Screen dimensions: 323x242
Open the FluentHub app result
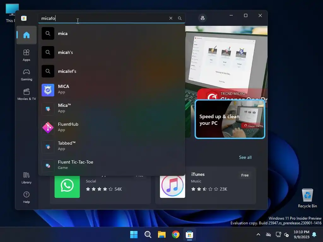pyautogui.click(x=112, y=128)
